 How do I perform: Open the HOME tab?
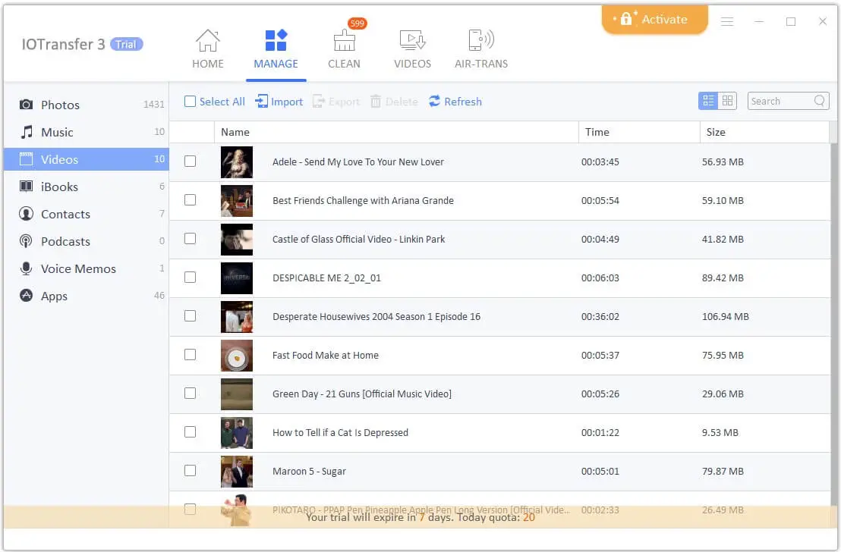click(207, 49)
